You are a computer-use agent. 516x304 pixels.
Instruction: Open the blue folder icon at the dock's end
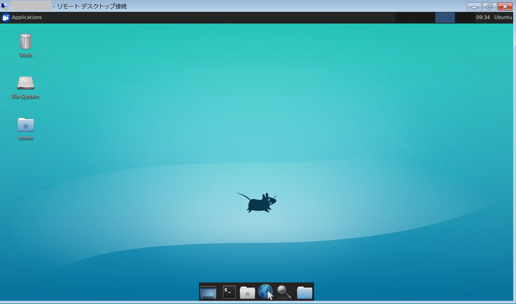305,292
